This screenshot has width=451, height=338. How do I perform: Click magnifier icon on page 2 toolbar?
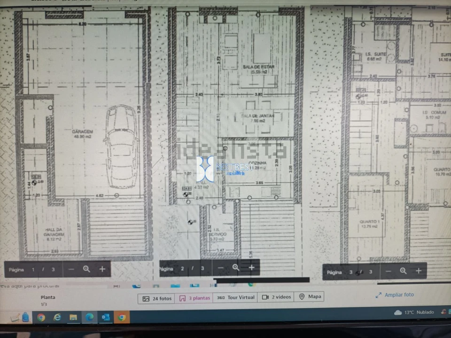pos(236,268)
